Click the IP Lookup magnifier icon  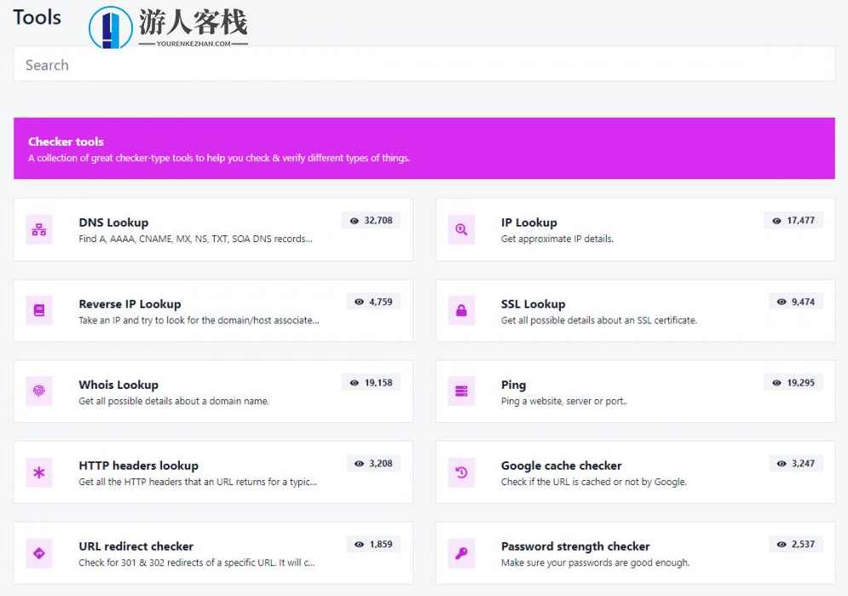pos(461,229)
